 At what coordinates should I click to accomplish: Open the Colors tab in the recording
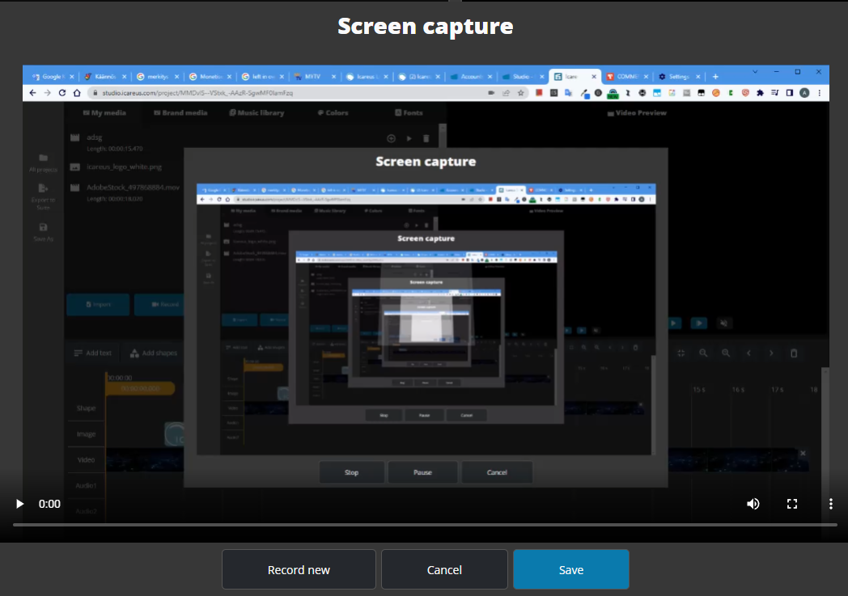coord(333,113)
